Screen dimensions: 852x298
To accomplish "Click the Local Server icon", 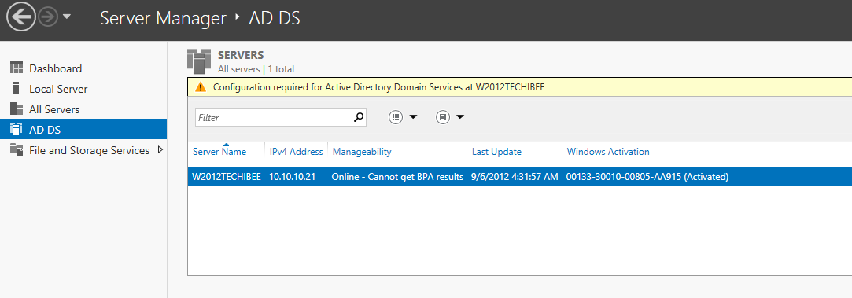I will [17, 89].
